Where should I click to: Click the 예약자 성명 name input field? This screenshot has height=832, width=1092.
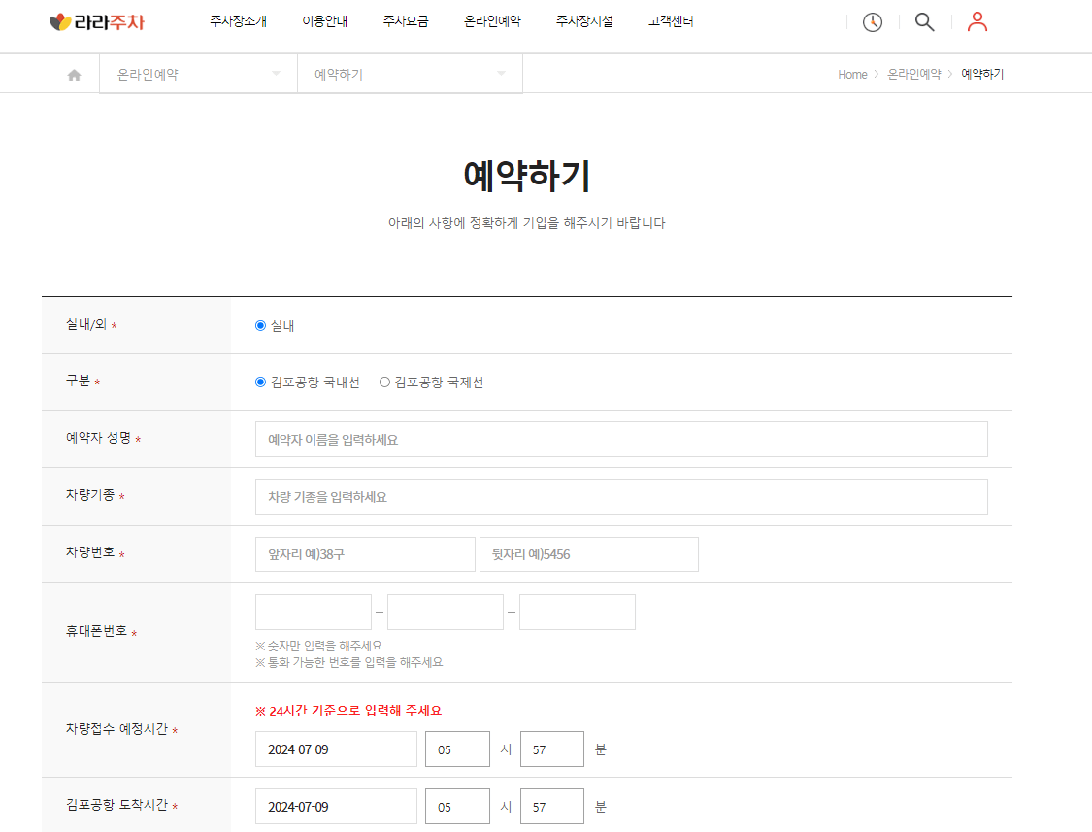[619, 439]
